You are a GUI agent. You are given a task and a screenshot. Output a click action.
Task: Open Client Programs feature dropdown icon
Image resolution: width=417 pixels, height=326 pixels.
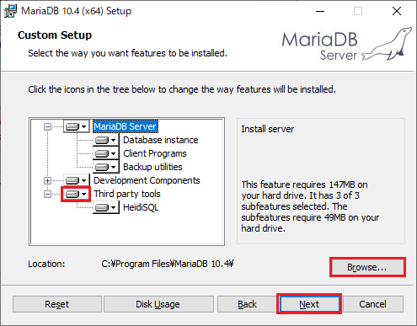tap(105, 153)
